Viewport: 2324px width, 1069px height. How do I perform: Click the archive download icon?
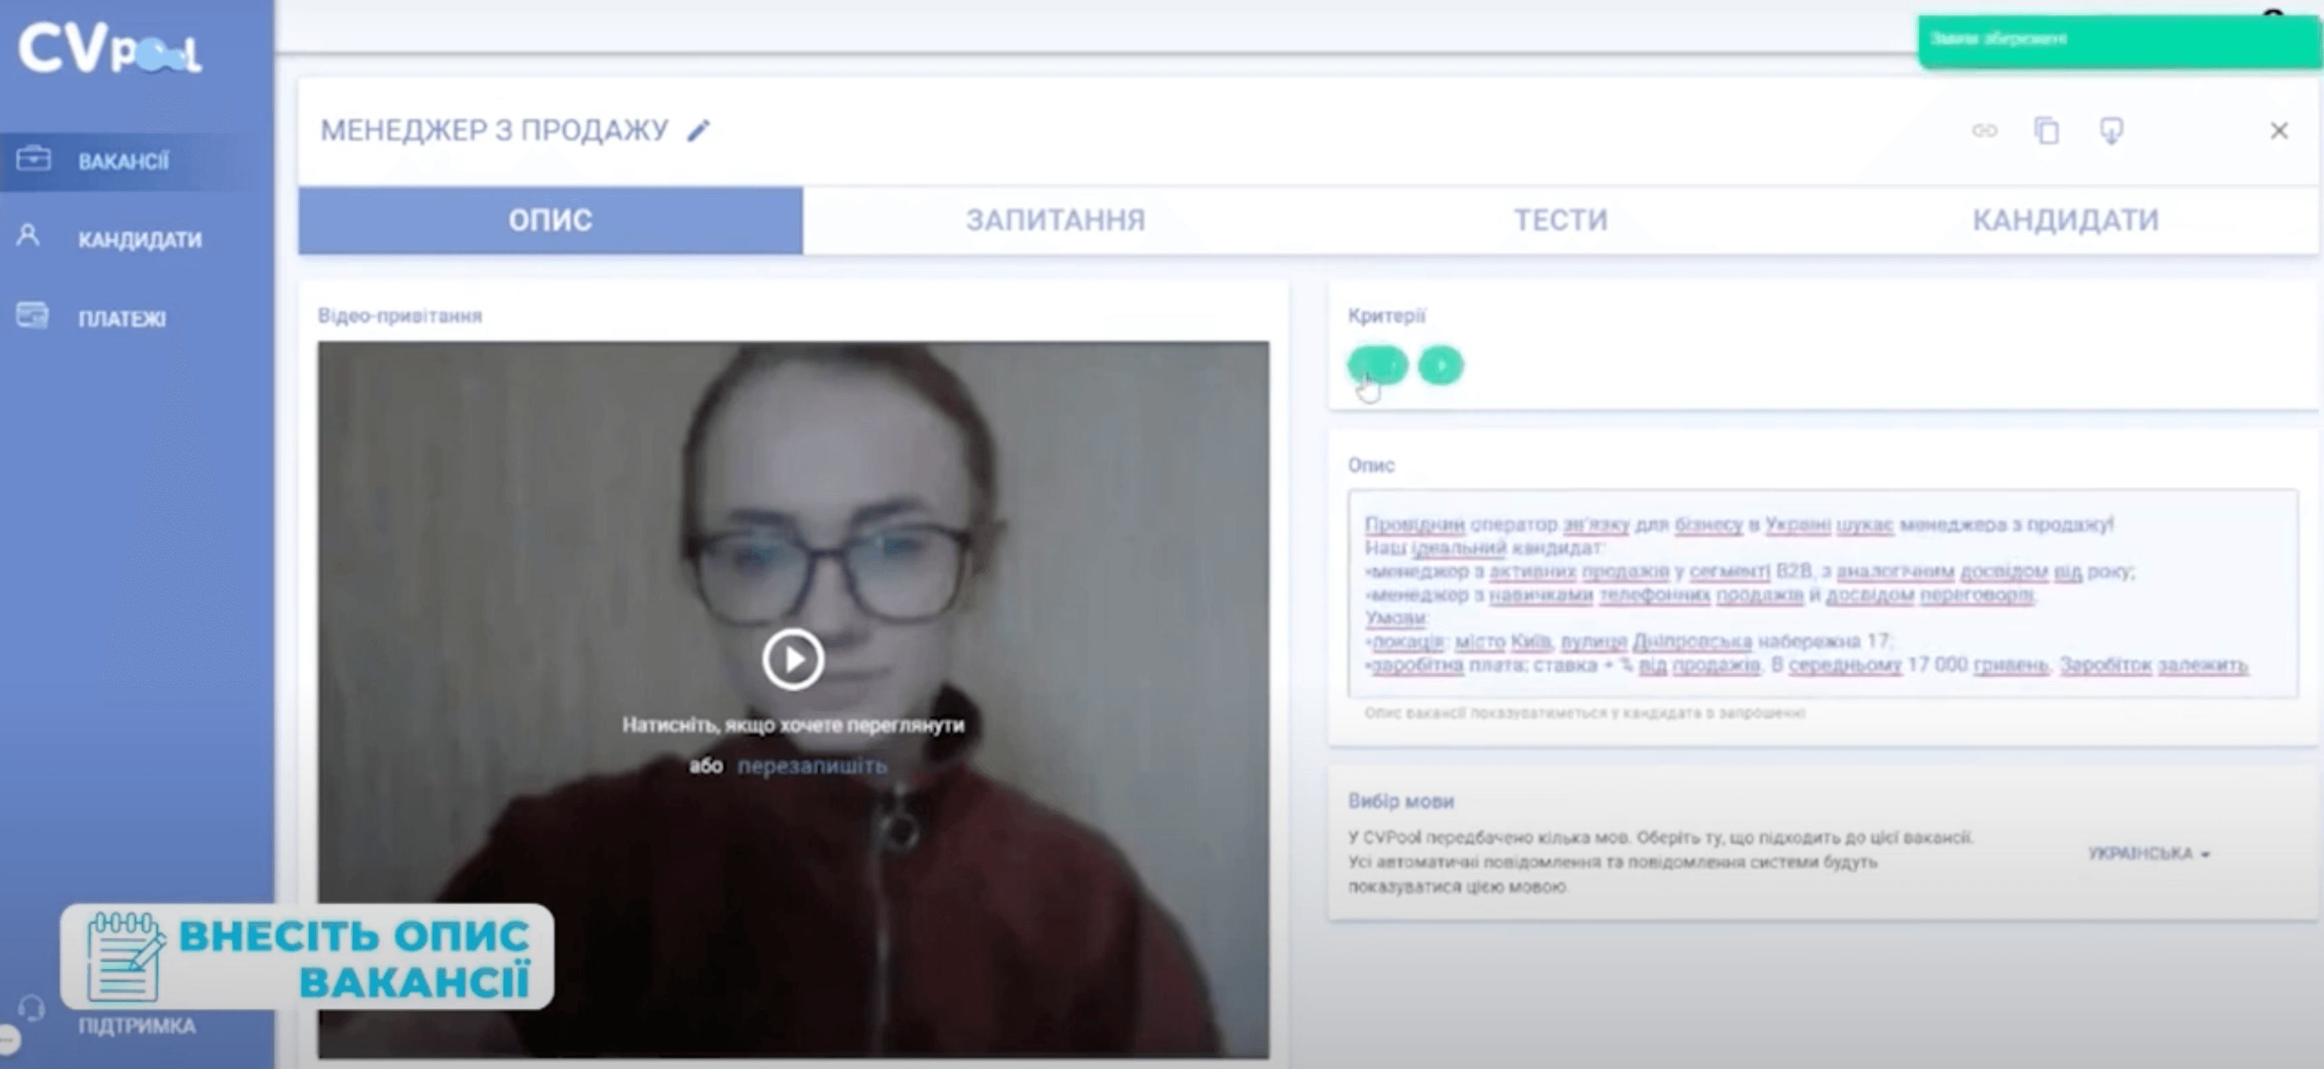(2111, 132)
